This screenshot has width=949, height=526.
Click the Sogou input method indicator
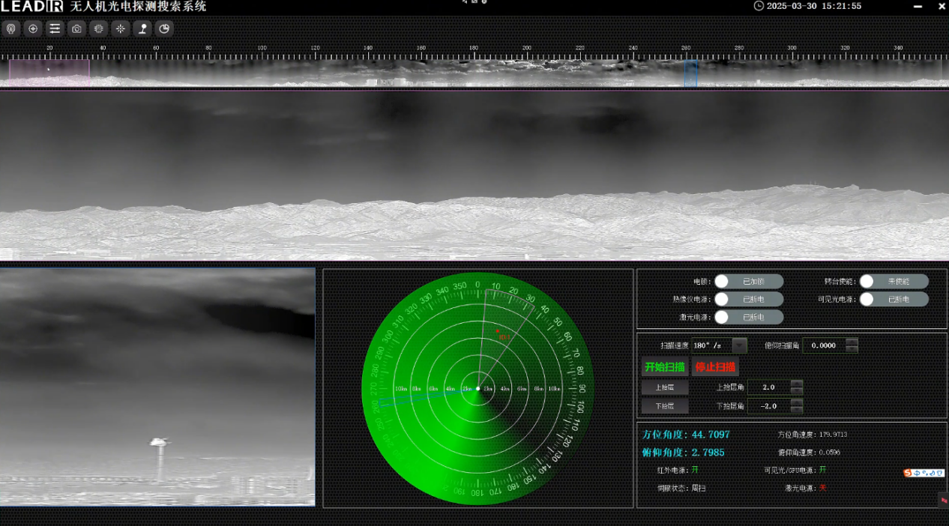(924, 473)
